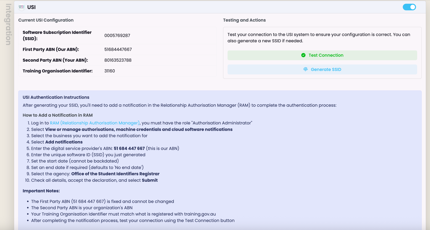
Task: Click the Current USI Configuration heading
Action: (46, 20)
